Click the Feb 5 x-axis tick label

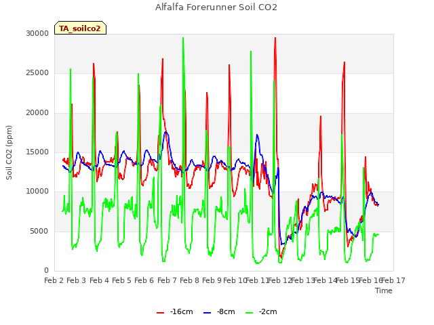click(x=121, y=280)
